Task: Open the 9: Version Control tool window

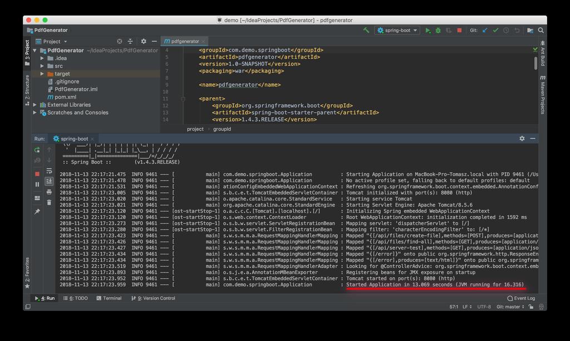Action: click(153, 298)
